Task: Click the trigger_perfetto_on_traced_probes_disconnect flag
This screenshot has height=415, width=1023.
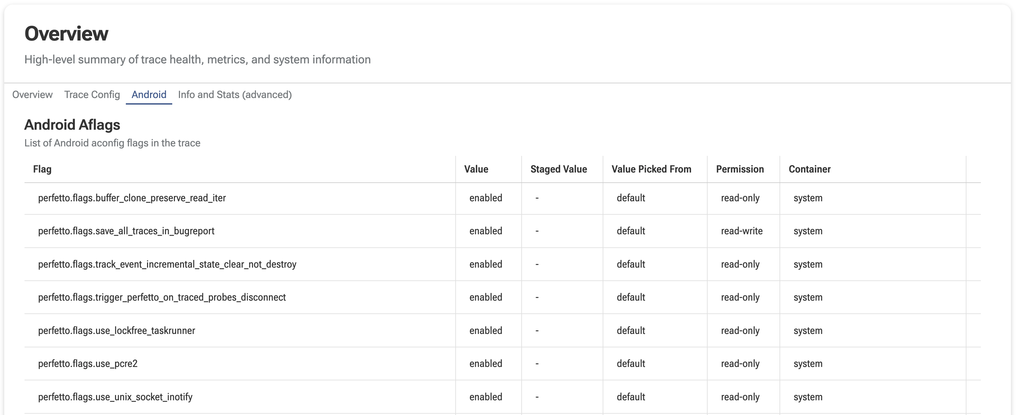Action: [162, 297]
